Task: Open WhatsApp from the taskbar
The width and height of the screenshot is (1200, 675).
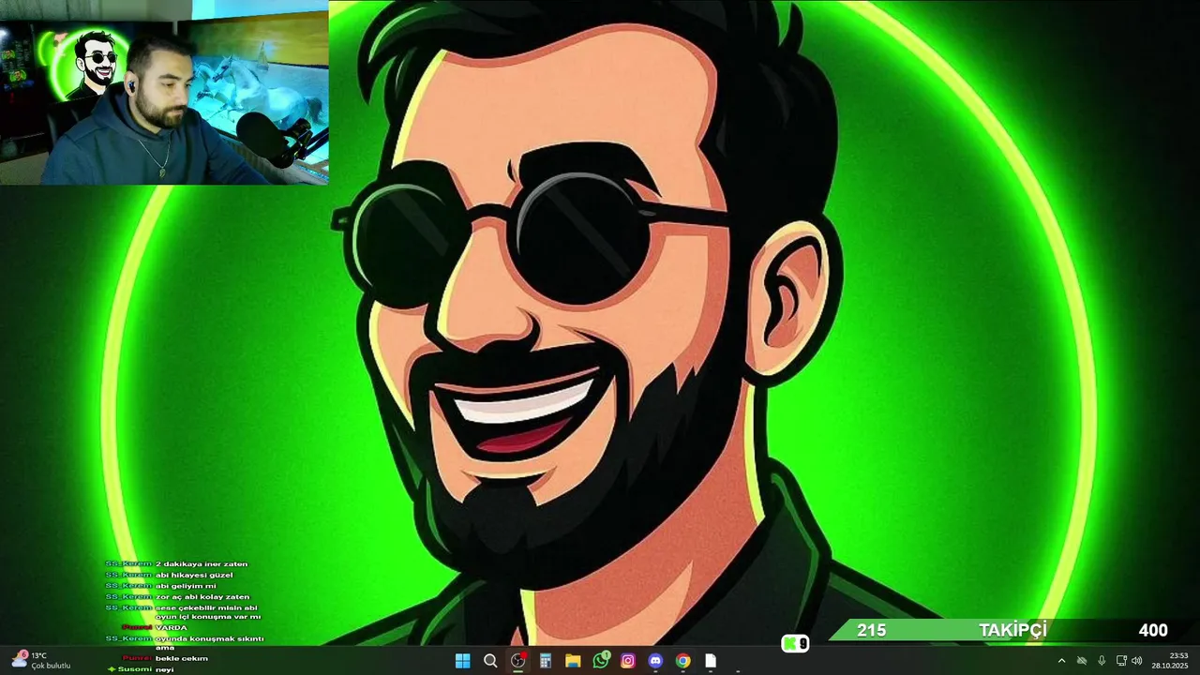Action: [x=601, y=661]
